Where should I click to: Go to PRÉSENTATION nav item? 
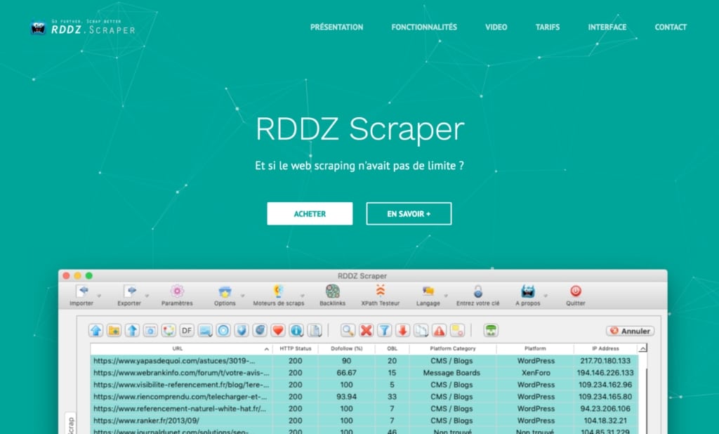pos(336,27)
